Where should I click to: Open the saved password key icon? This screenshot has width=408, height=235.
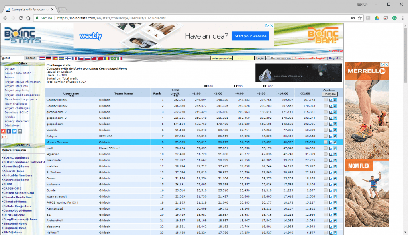pyautogui.click(x=353, y=18)
